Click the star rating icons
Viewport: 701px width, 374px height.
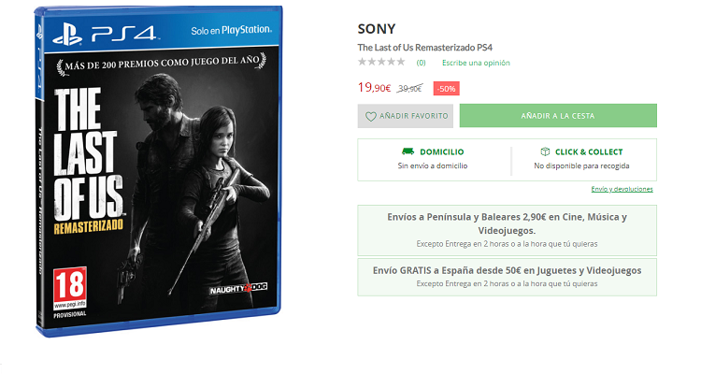(381, 62)
